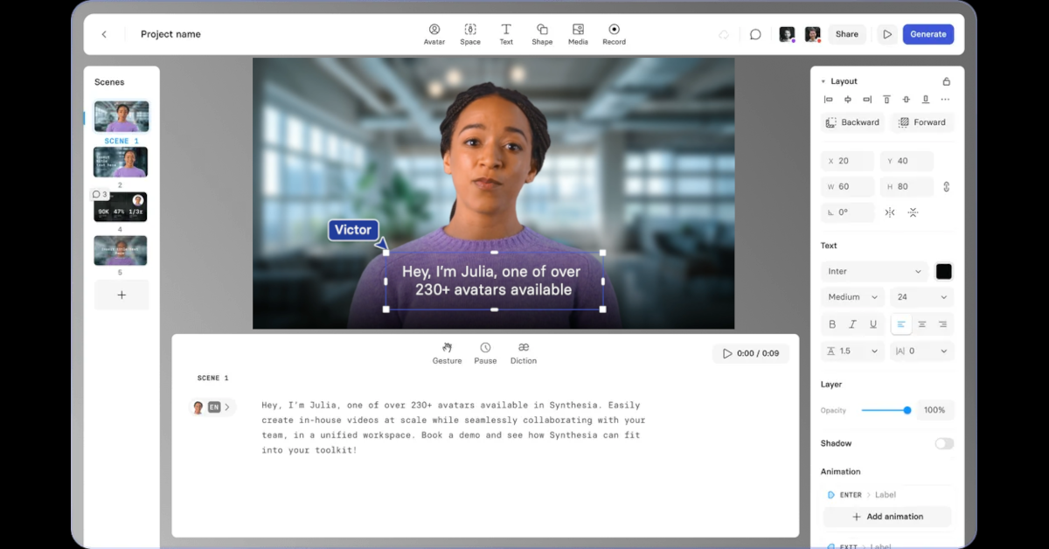Toggle the layout lock icon

click(x=946, y=81)
